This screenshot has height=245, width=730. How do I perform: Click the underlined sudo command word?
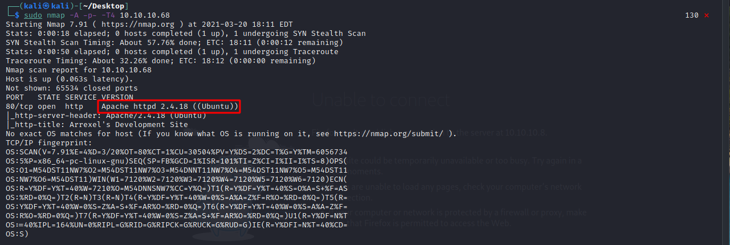click(x=33, y=15)
